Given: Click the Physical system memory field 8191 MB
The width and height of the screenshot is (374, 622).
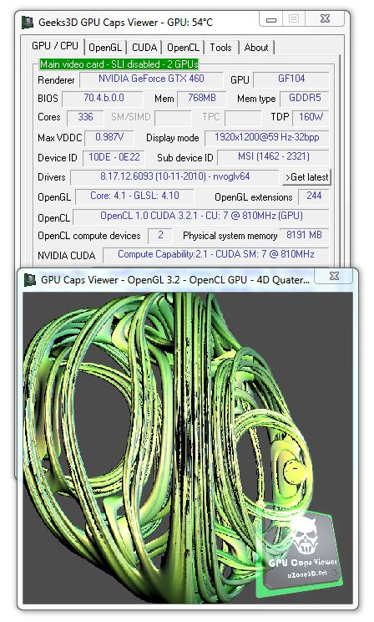Looking at the screenshot, I should pos(304,235).
